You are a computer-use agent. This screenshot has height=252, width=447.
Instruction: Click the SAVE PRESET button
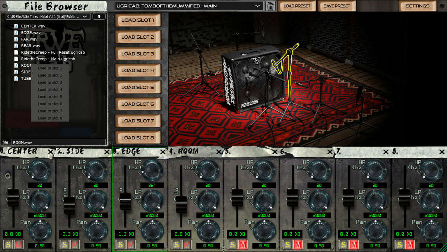coord(337,6)
